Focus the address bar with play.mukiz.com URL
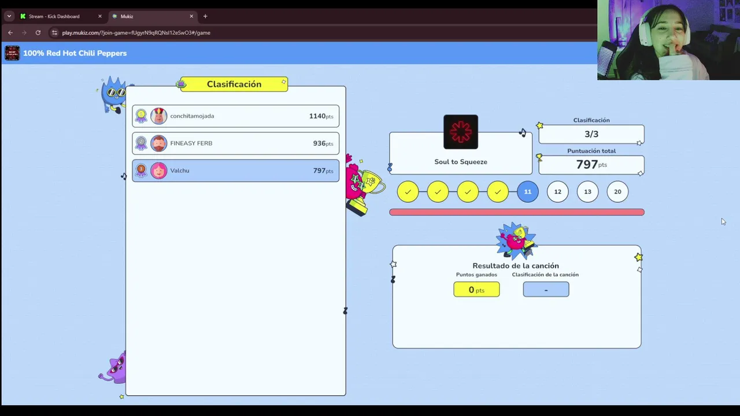Viewport: 740px width, 416px height. point(136,33)
